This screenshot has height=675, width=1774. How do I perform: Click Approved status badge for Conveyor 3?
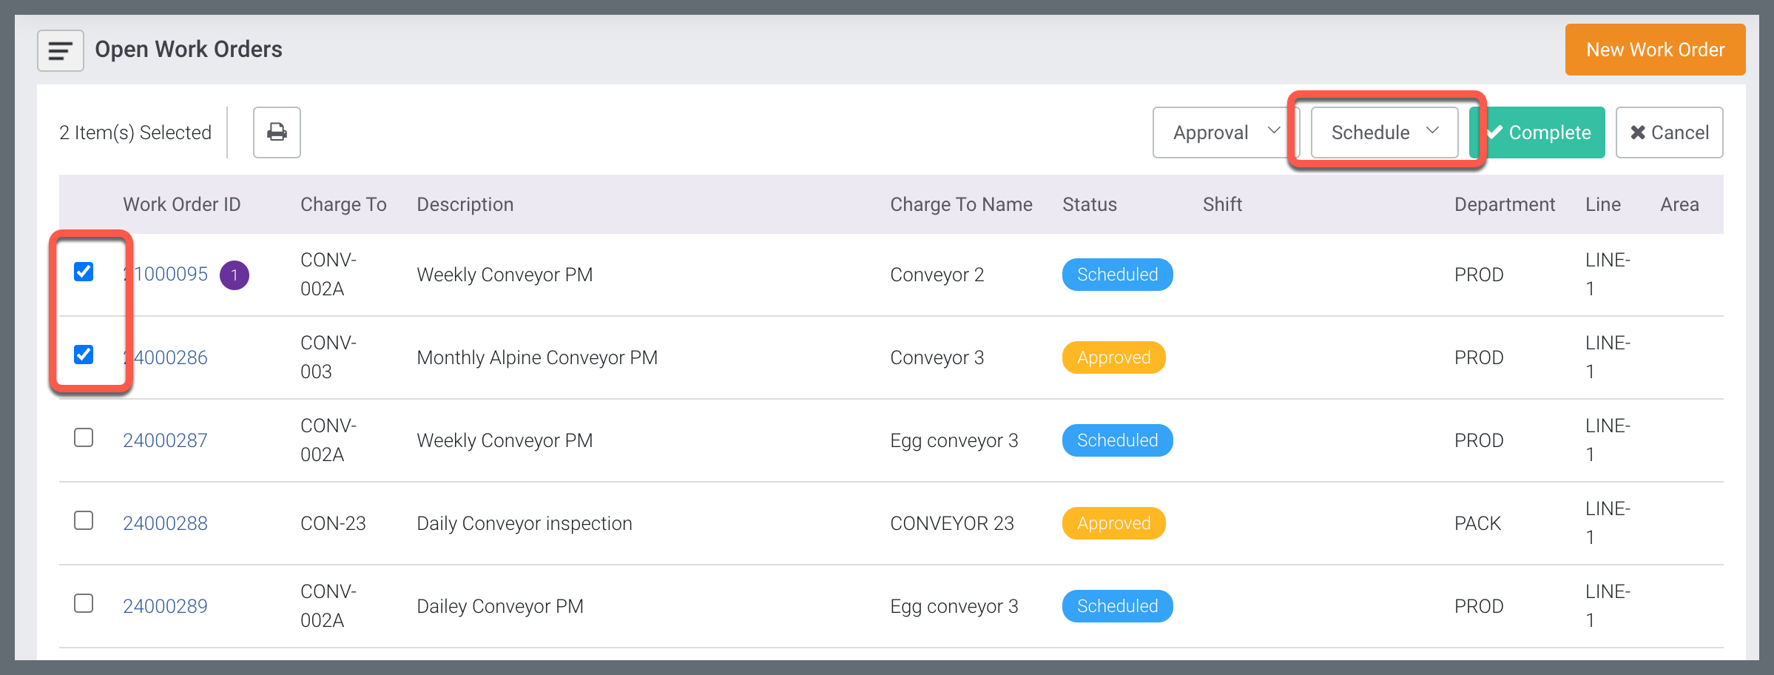pyautogui.click(x=1113, y=357)
